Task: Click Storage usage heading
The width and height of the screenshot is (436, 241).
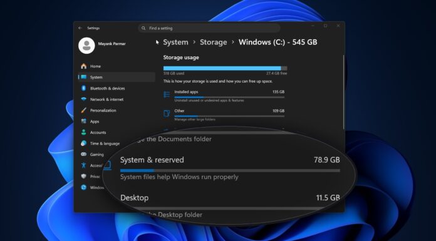Action: click(x=181, y=58)
